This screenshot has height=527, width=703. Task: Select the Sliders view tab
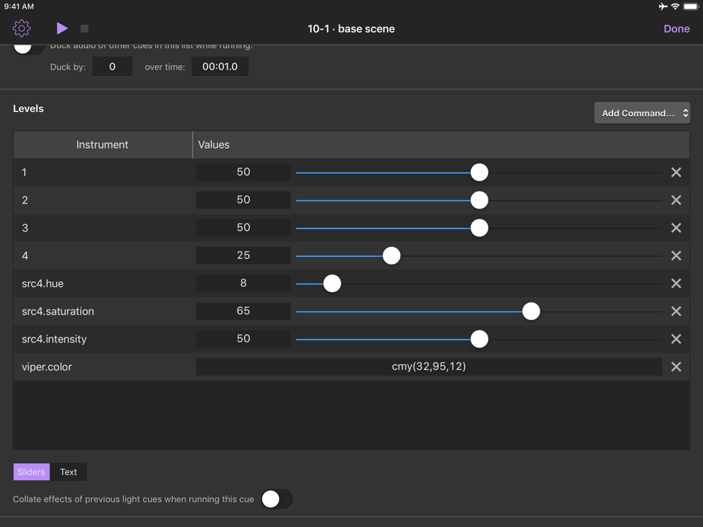(31, 472)
